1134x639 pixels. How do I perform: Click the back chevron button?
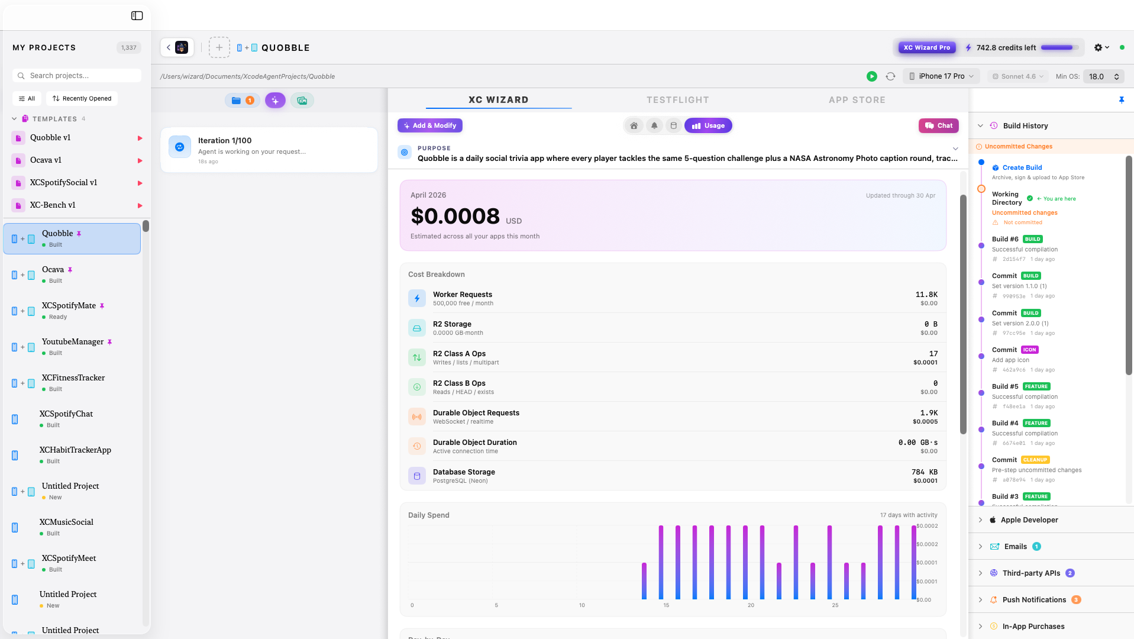[x=169, y=47]
